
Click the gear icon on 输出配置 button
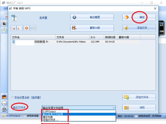74,17
